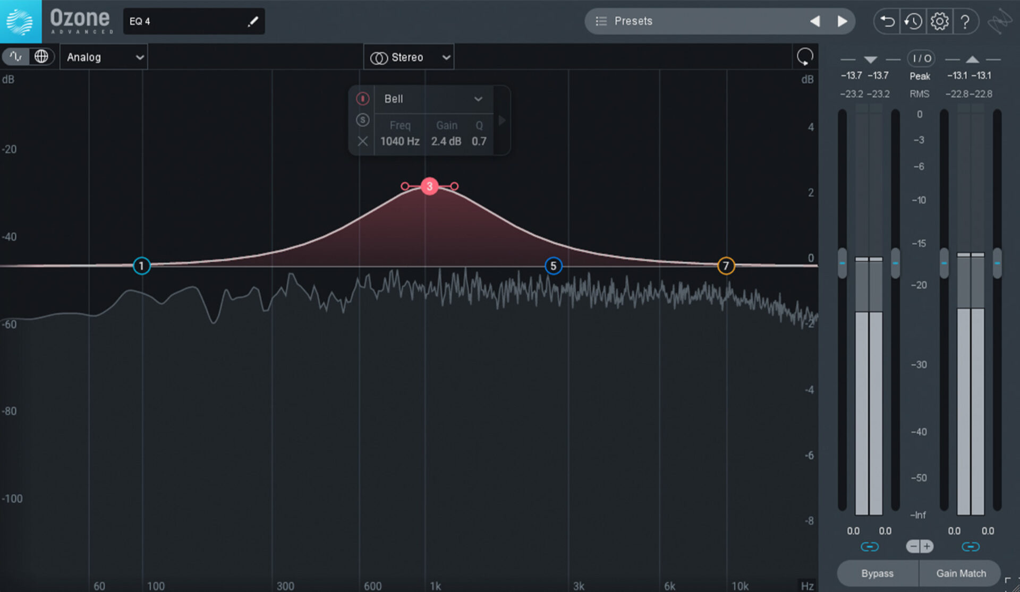Open the Stereo channel dropdown
Viewport: 1020px width, 592px height.
point(409,57)
